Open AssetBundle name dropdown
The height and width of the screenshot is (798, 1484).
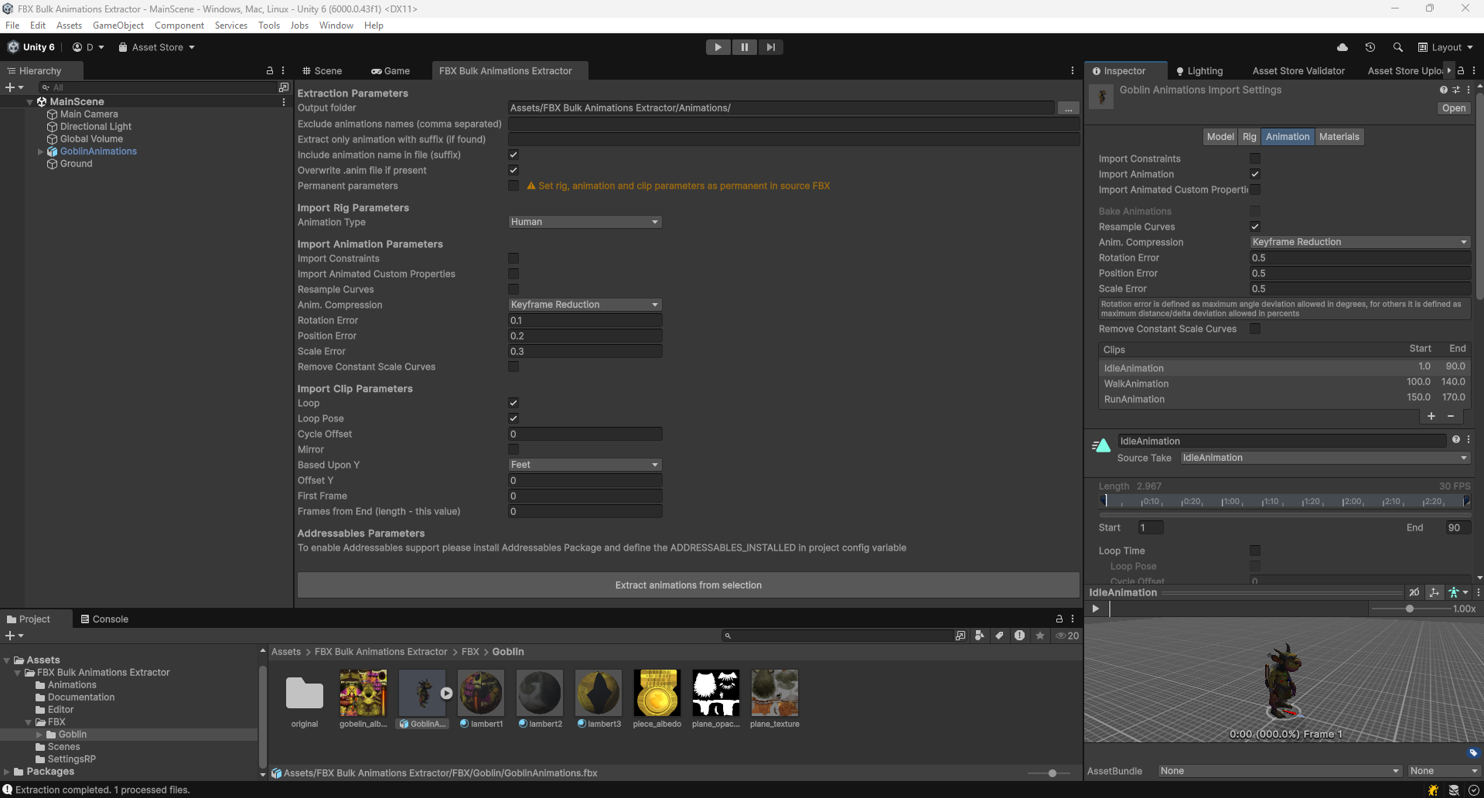(1280, 771)
